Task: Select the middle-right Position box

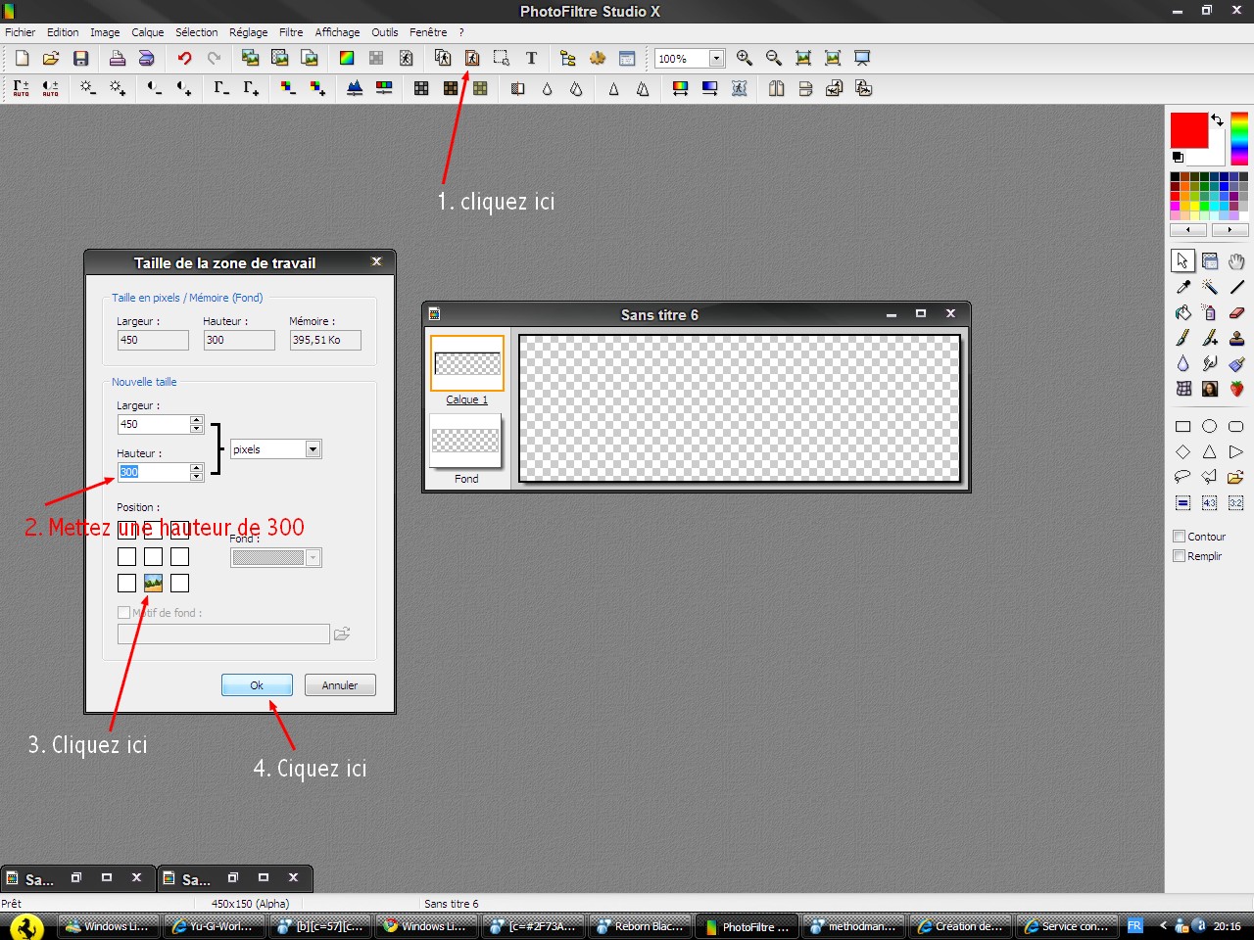Action: (179, 556)
